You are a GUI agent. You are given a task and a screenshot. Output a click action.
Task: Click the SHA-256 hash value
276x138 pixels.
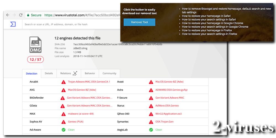(118, 44)
